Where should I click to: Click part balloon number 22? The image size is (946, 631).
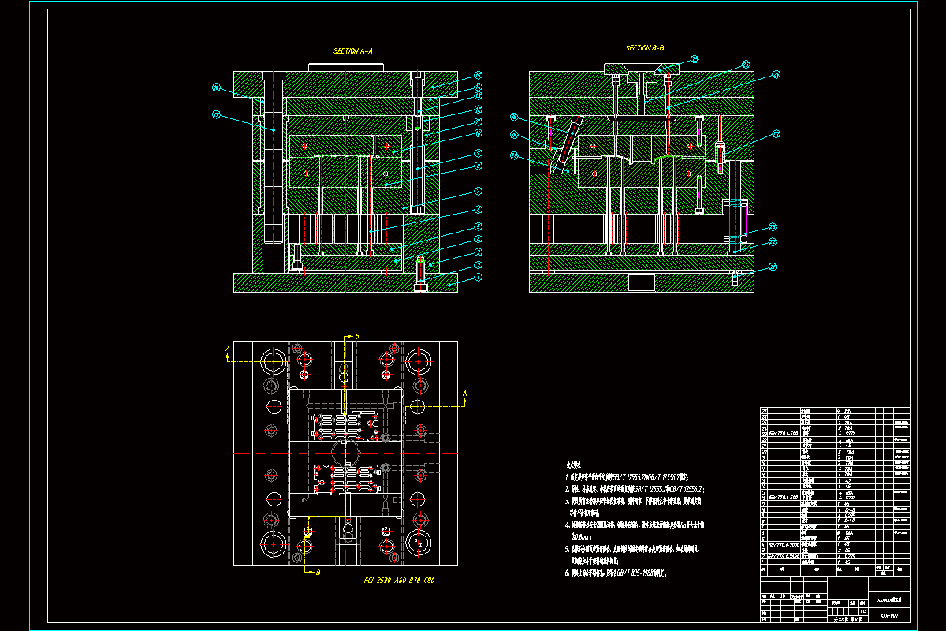click(773, 242)
